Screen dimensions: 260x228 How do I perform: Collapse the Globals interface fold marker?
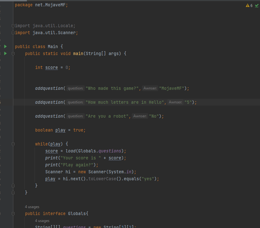coord(13,213)
